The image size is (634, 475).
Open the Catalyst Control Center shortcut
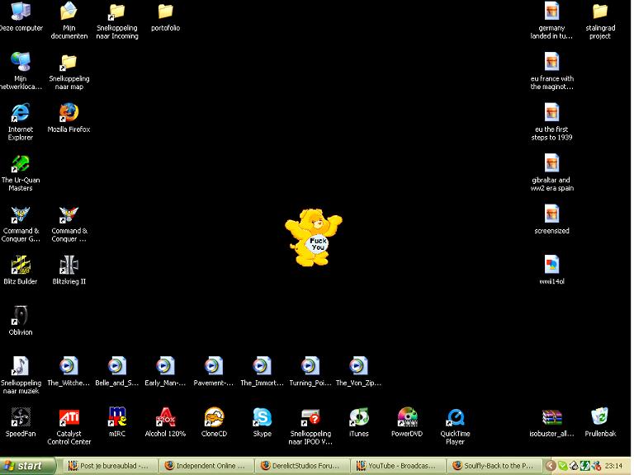(x=69, y=417)
